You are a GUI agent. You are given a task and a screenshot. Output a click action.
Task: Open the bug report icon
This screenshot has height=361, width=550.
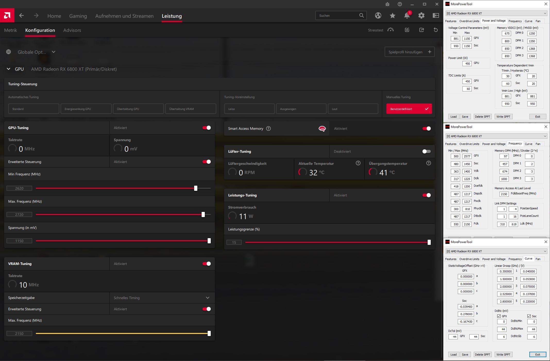[x=387, y=4]
